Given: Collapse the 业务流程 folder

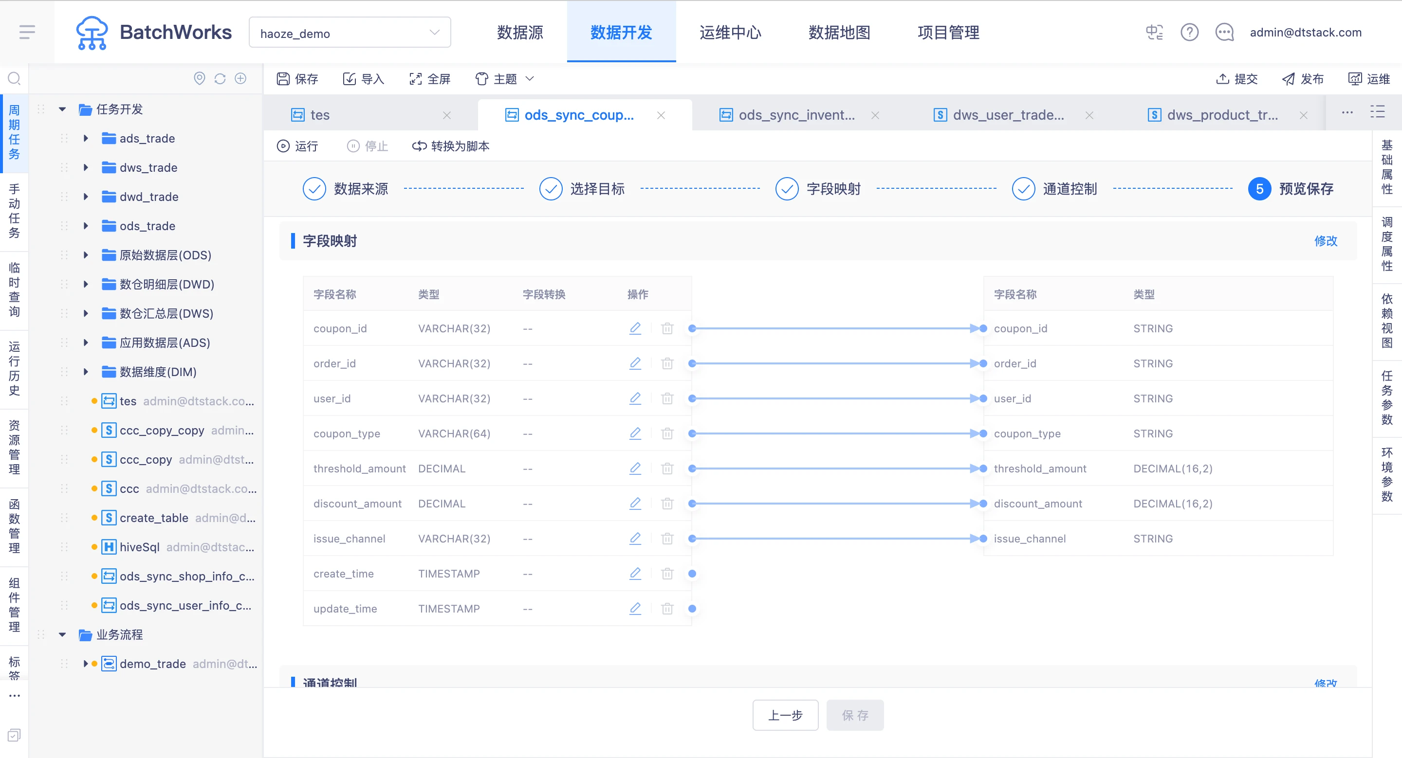Looking at the screenshot, I should pyautogui.click(x=62, y=634).
